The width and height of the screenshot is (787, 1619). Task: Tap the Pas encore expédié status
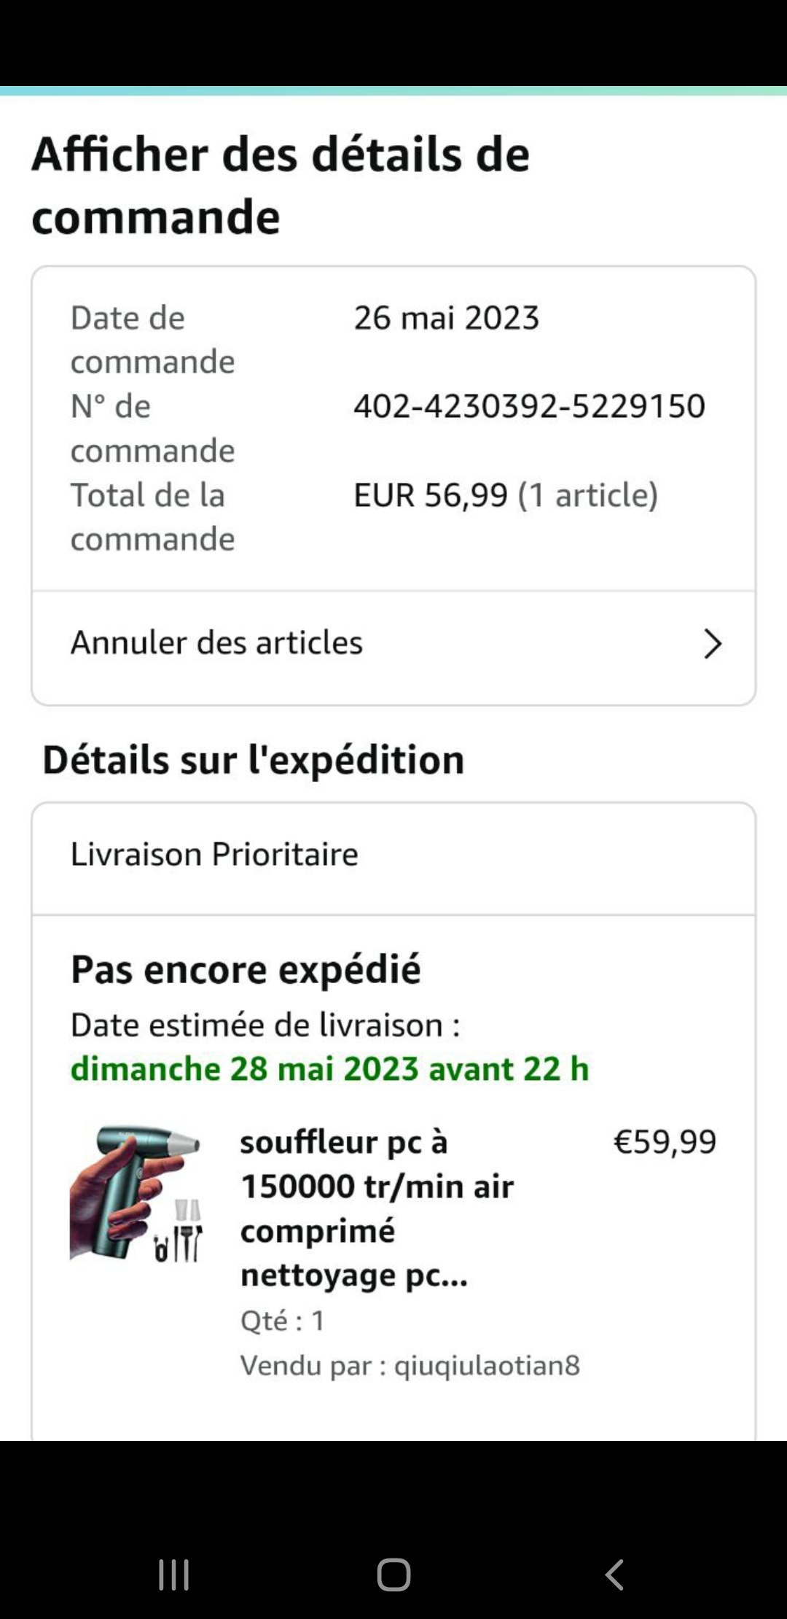(x=246, y=970)
